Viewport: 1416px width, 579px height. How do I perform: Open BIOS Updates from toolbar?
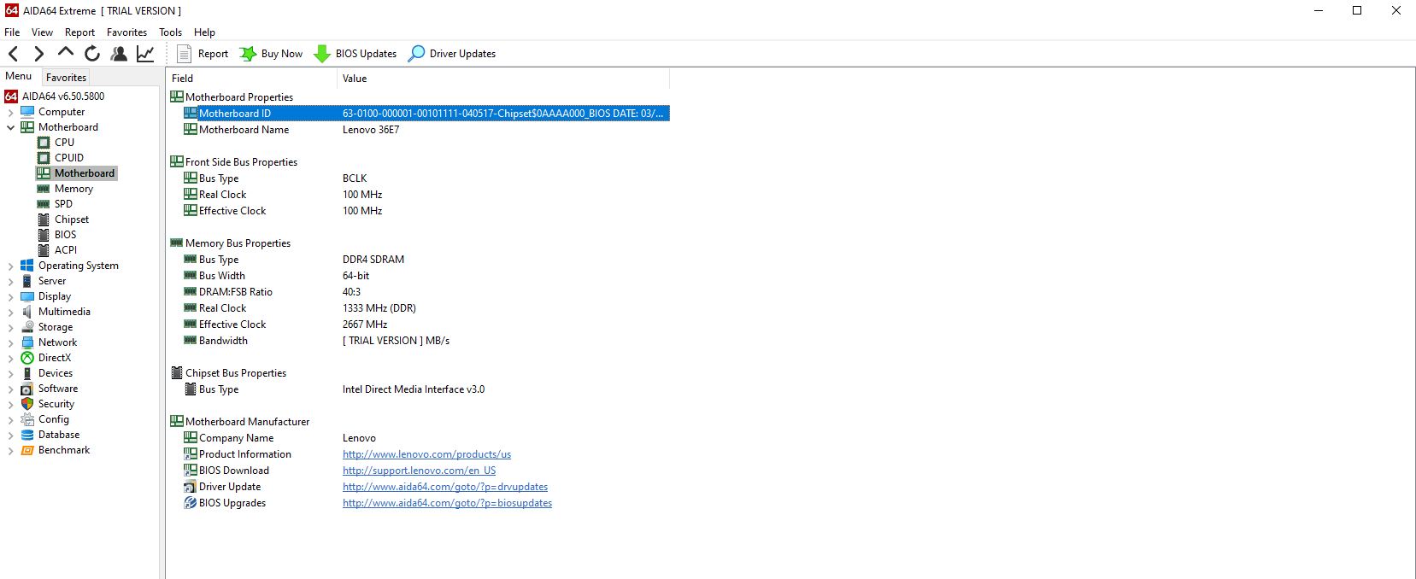pos(355,54)
